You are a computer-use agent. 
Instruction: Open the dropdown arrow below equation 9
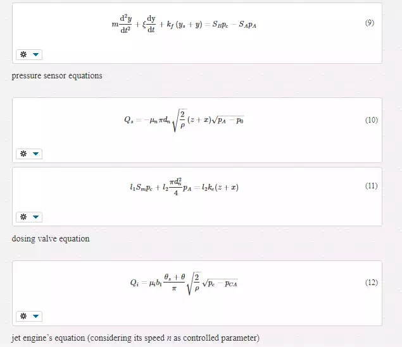coord(35,54)
